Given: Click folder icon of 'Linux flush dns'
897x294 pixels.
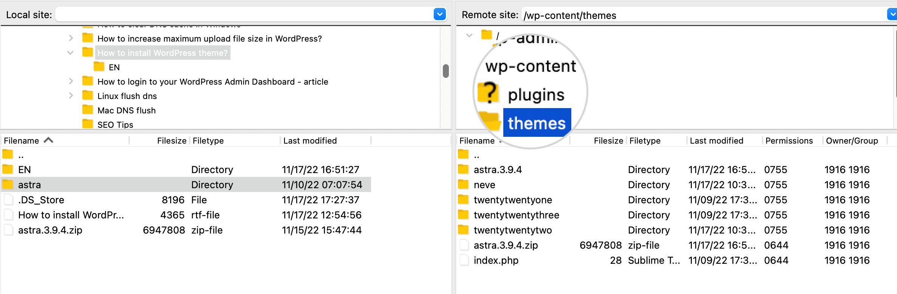Looking at the screenshot, I should click(x=88, y=95).
